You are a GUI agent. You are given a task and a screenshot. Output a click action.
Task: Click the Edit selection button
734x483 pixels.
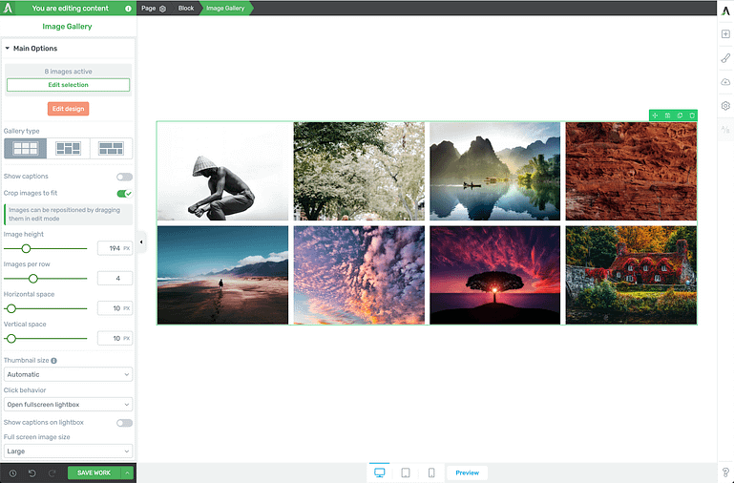click(68, 85)
